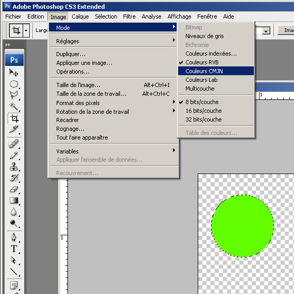Select the Blur tool
This screenshot has width=294, height=294.
pos(14,212)
